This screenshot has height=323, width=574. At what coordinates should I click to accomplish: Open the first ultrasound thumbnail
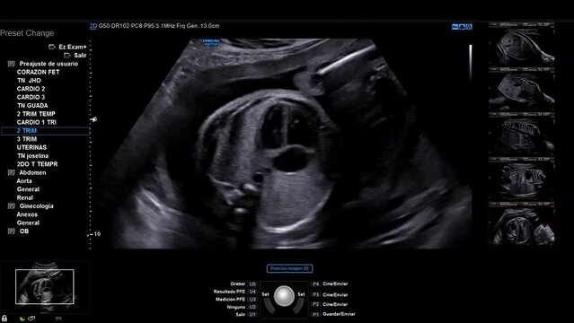pos(522,44)
